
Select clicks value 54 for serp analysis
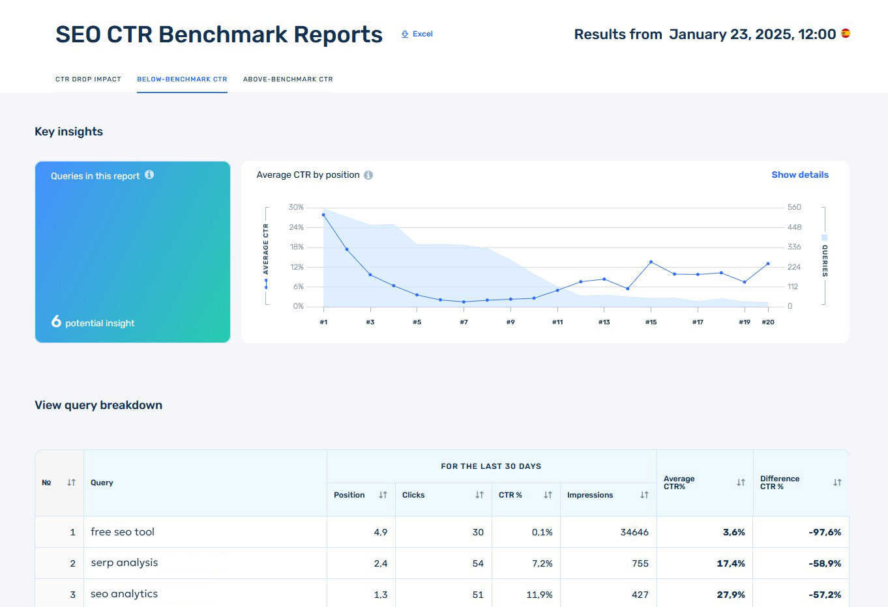tap(478, 563)
